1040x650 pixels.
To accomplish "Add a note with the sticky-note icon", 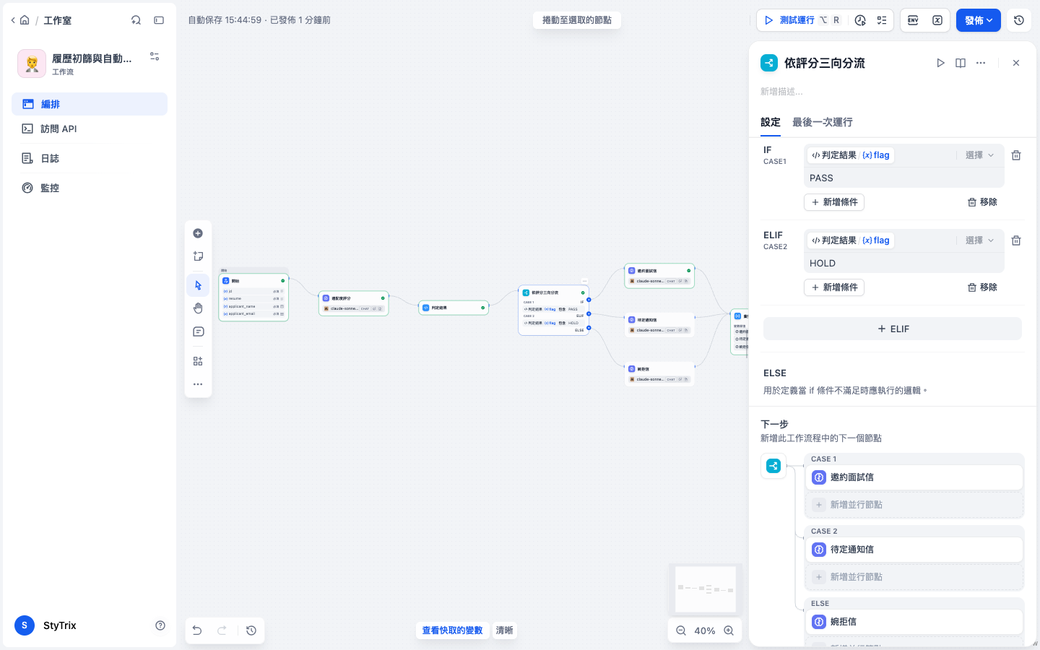I will point(198,256).
